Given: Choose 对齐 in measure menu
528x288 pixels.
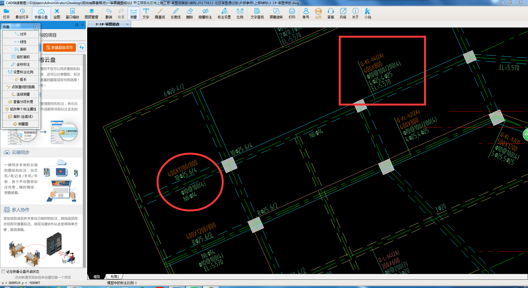Looking at the screenshot, I should click(x=21, y=34).
